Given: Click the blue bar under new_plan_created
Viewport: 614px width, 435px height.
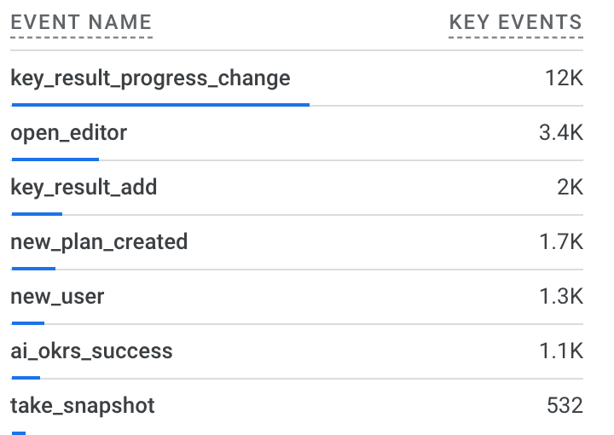Looking at the screenshot, I should tap(33, 269).
